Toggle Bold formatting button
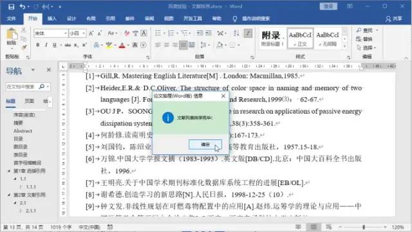 (x=38, y=45)
